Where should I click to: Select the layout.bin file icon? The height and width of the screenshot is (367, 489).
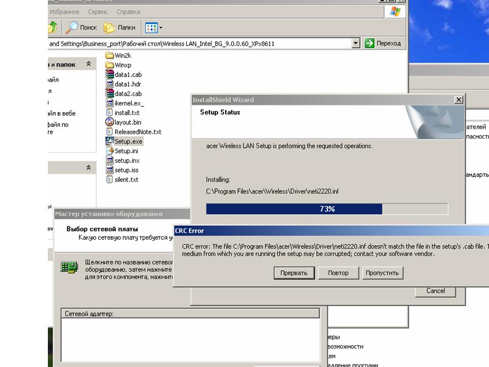110,122
